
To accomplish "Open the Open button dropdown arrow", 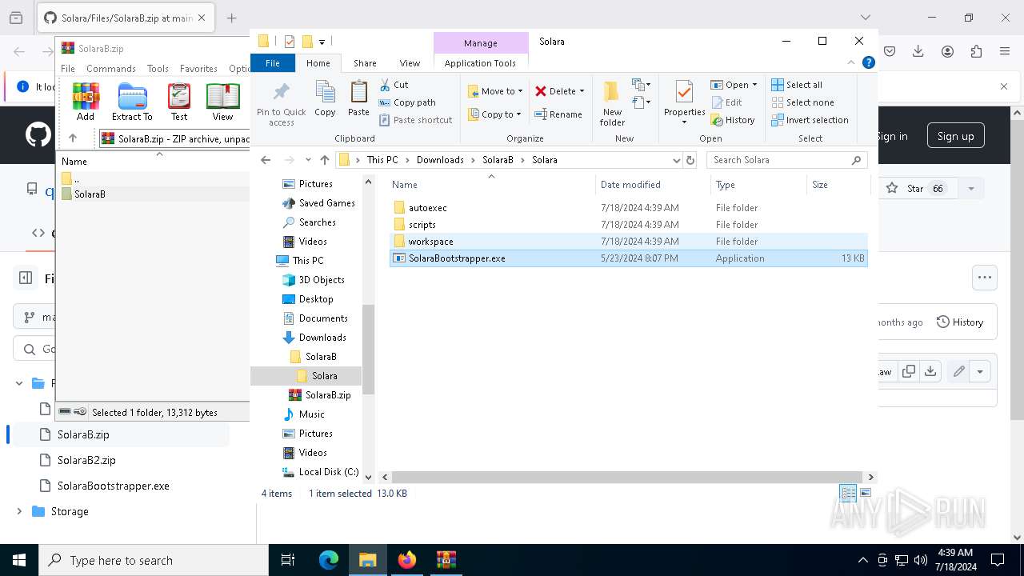I will click(754, 85).
